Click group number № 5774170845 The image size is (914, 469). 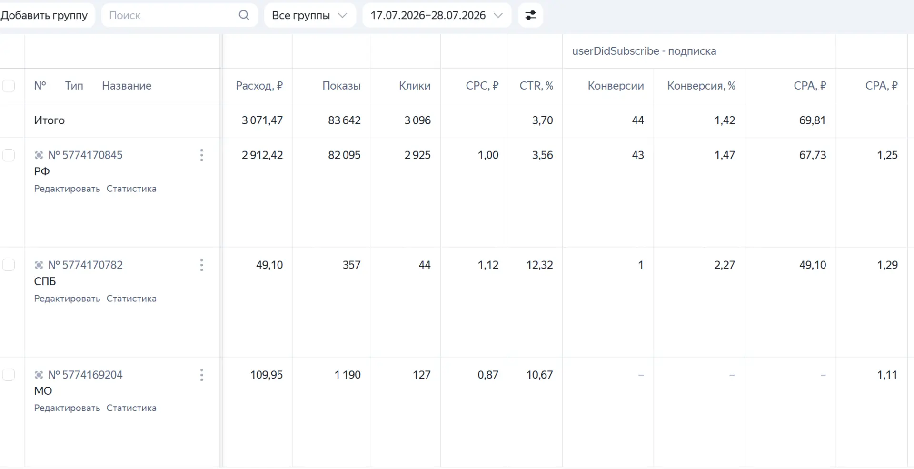85,155
